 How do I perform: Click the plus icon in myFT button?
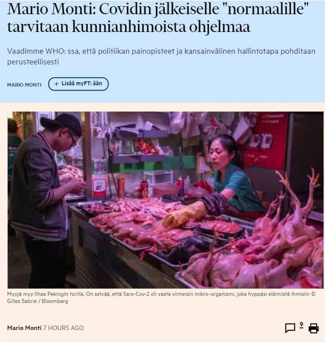pyautogui.click(x=56, y=84)
